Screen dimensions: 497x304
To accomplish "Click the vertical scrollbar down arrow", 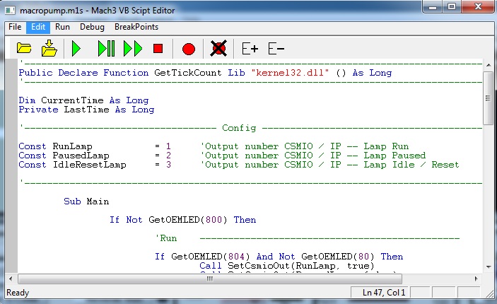I will pos(489,267).
